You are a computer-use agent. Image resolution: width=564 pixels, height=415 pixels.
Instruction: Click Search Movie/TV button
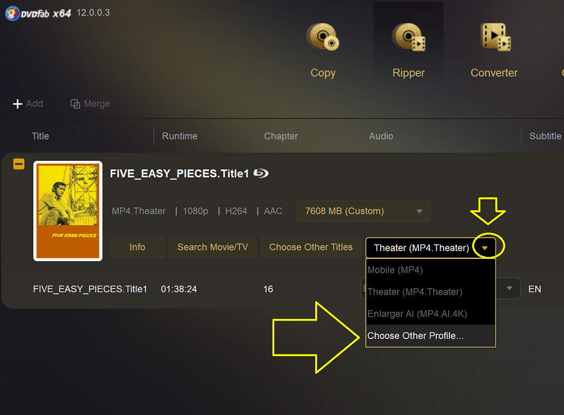click(x=213, y=248)
